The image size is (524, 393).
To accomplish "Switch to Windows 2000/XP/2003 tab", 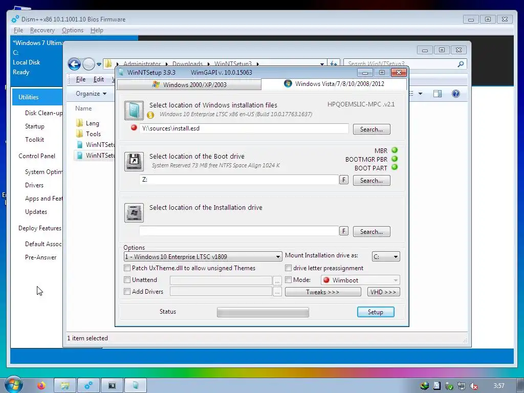I will click(189, 84).
